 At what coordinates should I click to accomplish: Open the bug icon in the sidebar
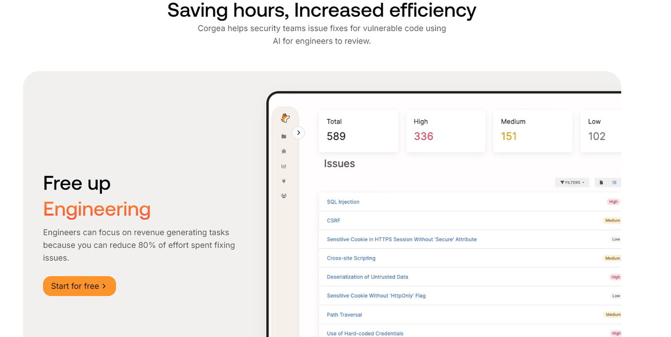point(284,151)
